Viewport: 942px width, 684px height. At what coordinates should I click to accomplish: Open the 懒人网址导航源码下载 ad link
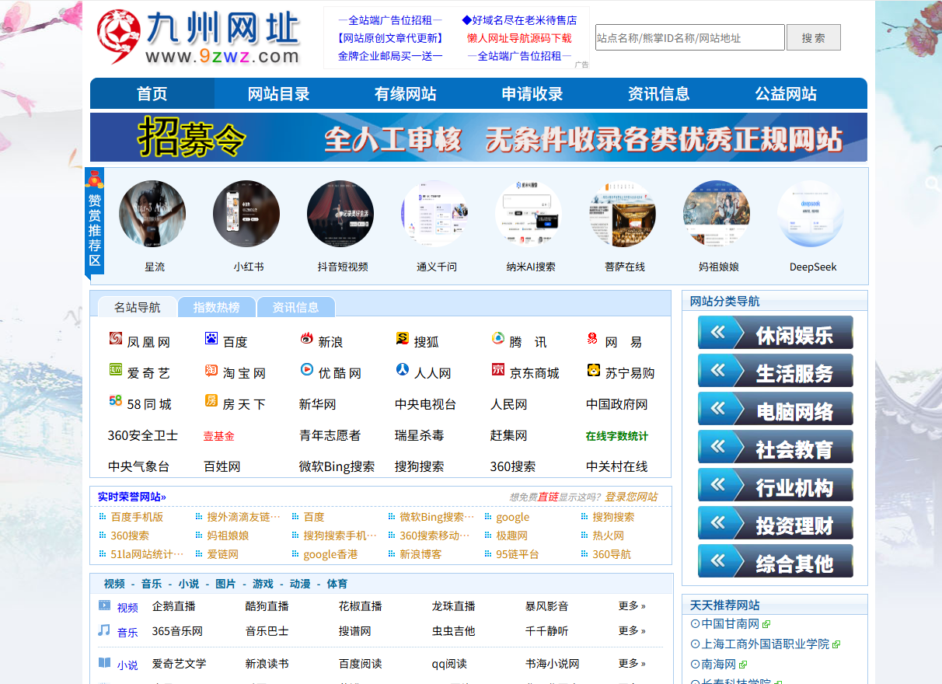pos(519,38)
